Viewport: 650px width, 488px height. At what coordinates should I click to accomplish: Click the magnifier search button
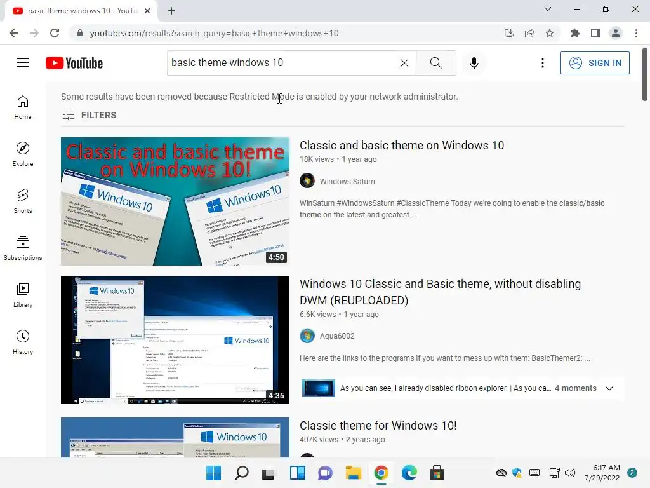coord(435,63)
